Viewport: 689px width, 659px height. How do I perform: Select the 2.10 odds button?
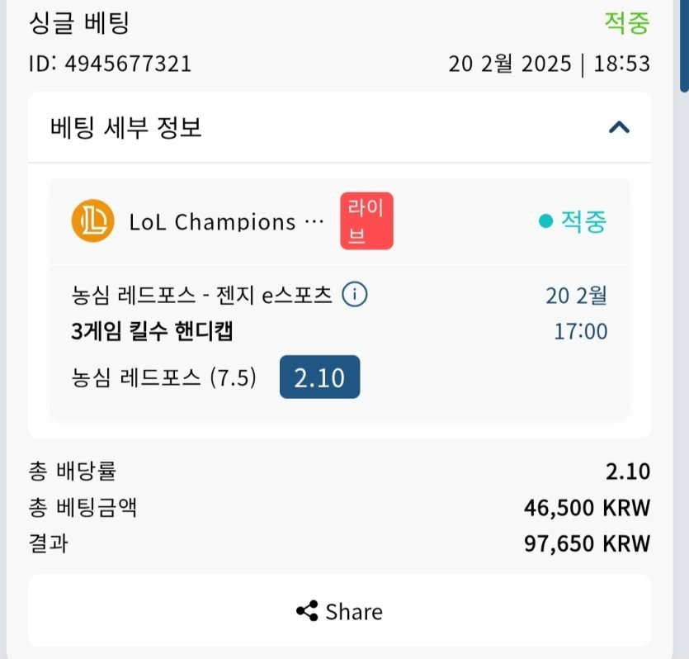tap(319, 377)
